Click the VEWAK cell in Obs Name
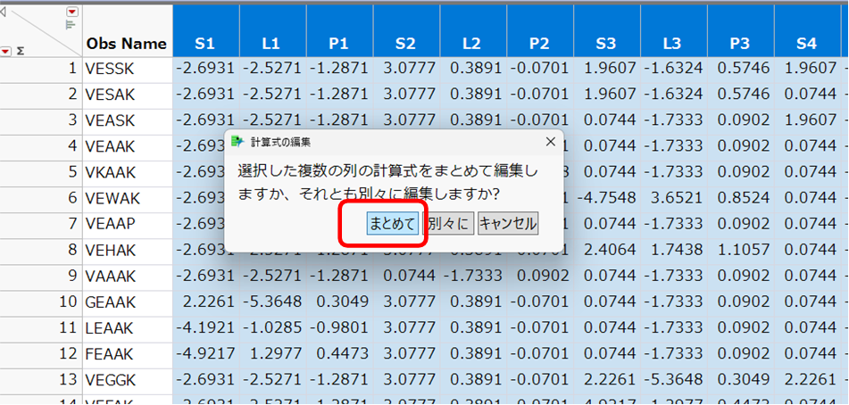Image resolution: width=849 pixels, height=405 pixels. (128, 198)
